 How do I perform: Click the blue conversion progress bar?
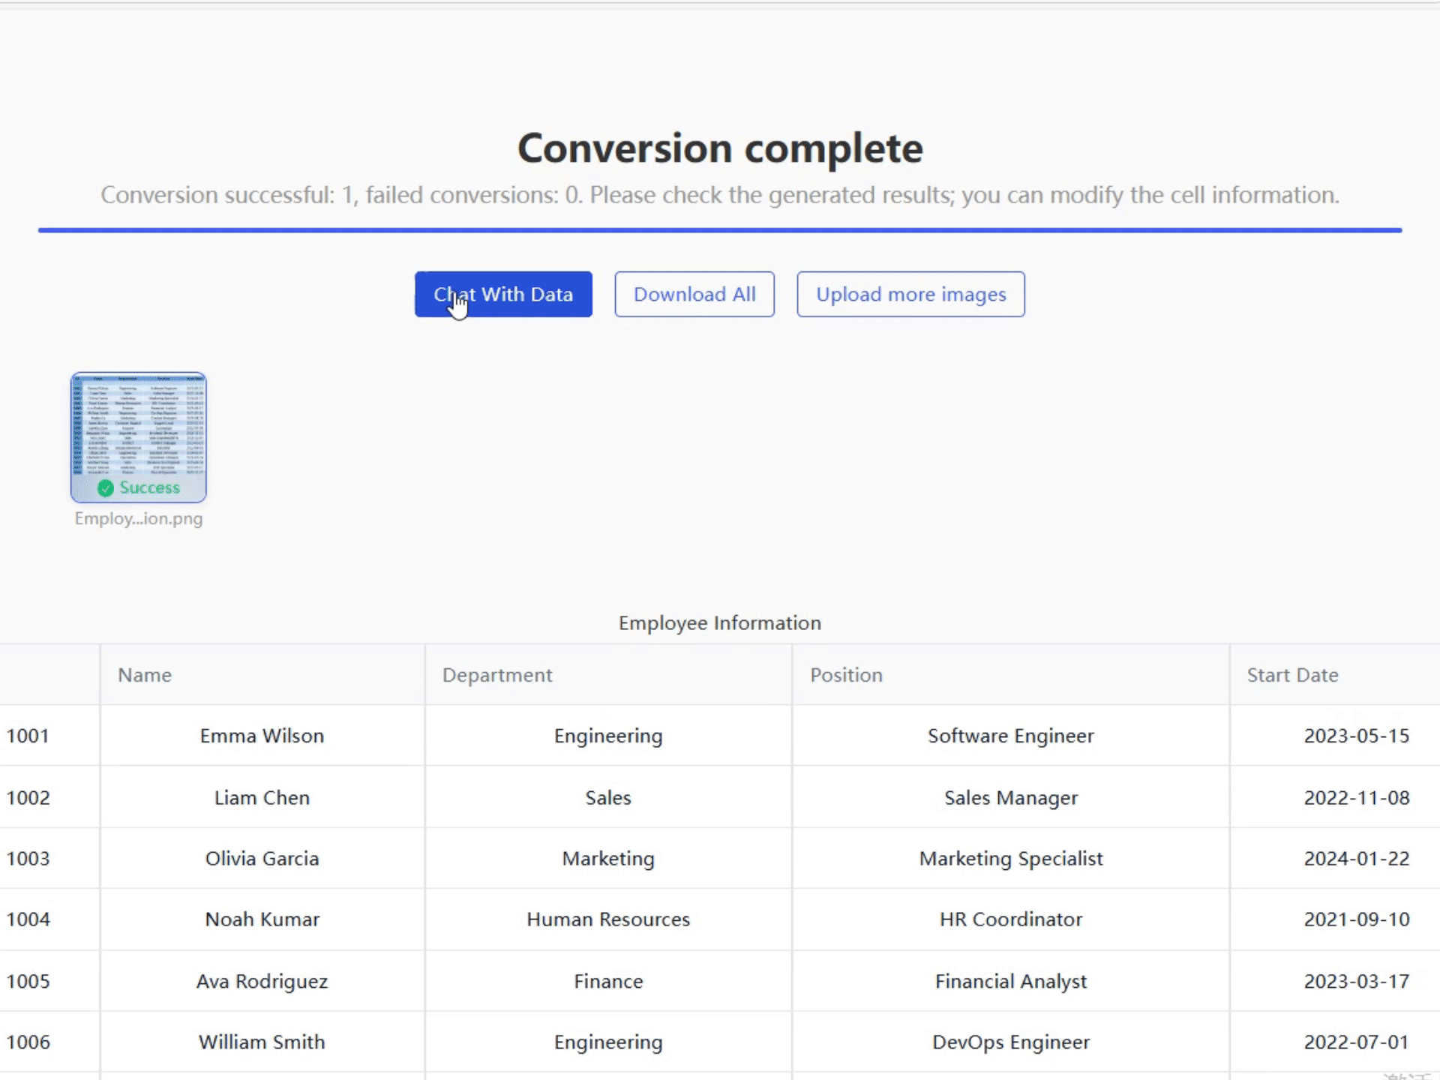pos(720,230)
